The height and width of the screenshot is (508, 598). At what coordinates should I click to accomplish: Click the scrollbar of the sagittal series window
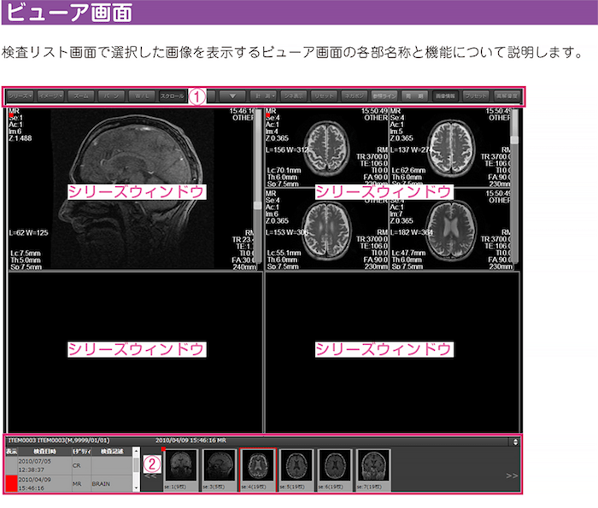(258, 187)
